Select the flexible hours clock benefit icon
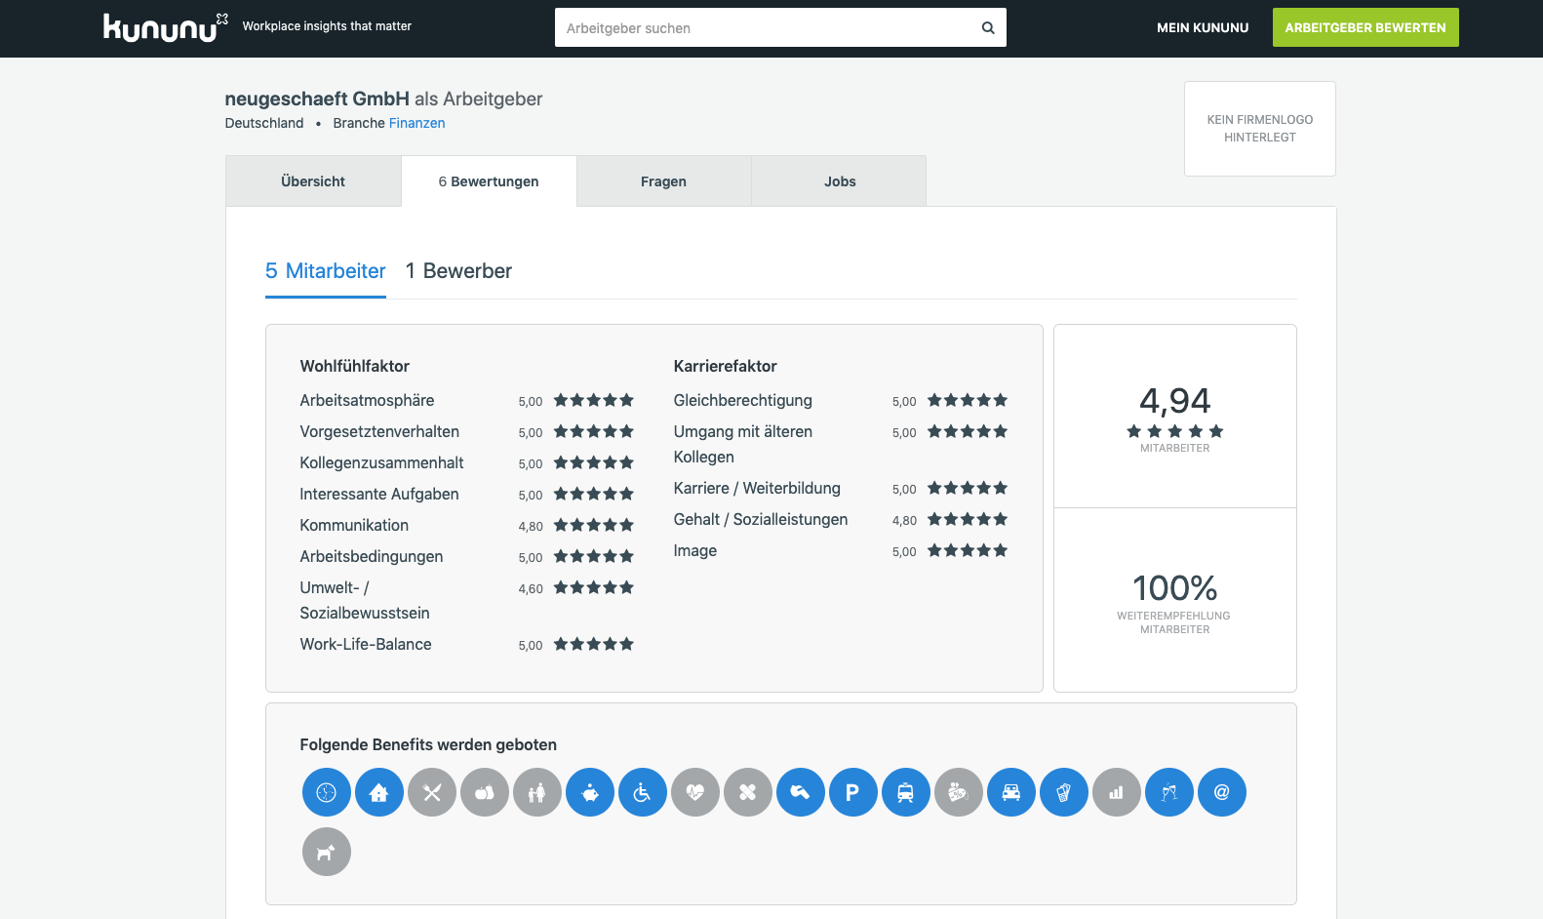1543x919 pixels. click(327, 792)
